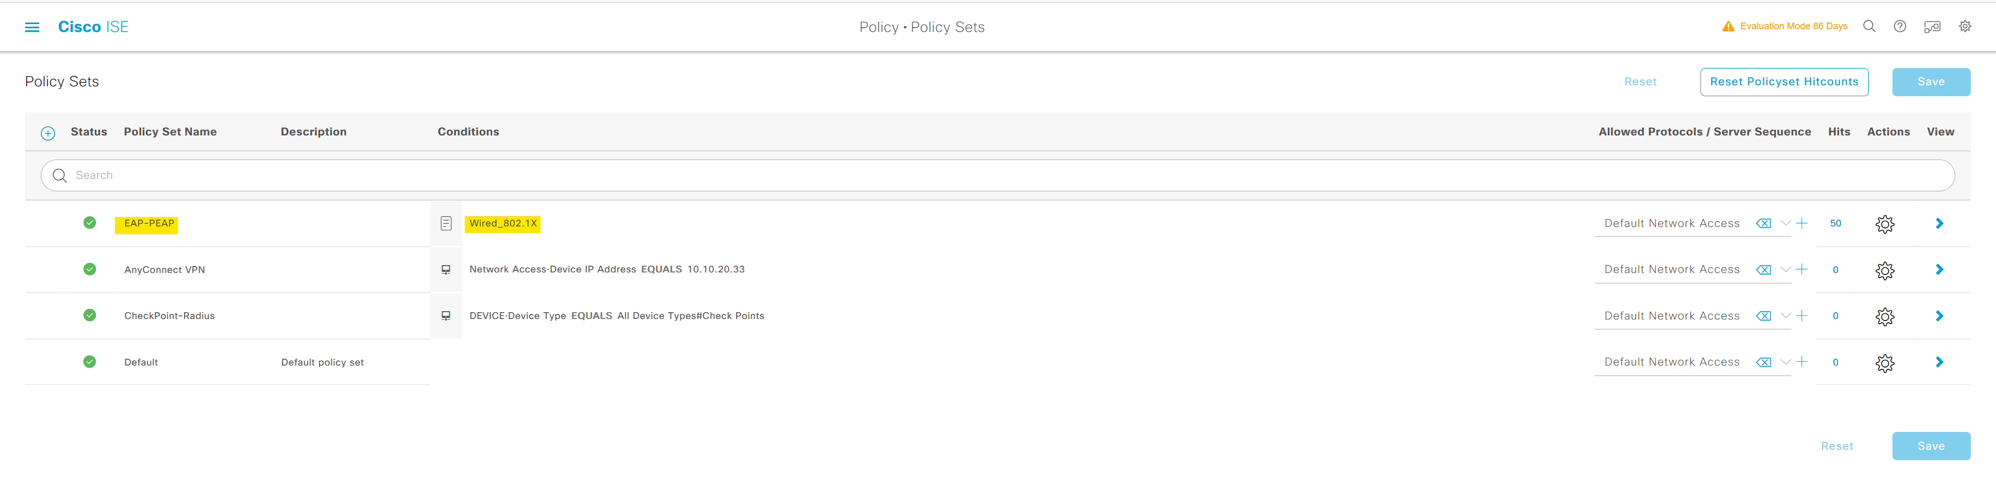Screen dimensions: 1996x479
Task: Expand the EAP-PEAP policy set details arrow
Action: click(x=1940, y=223)
